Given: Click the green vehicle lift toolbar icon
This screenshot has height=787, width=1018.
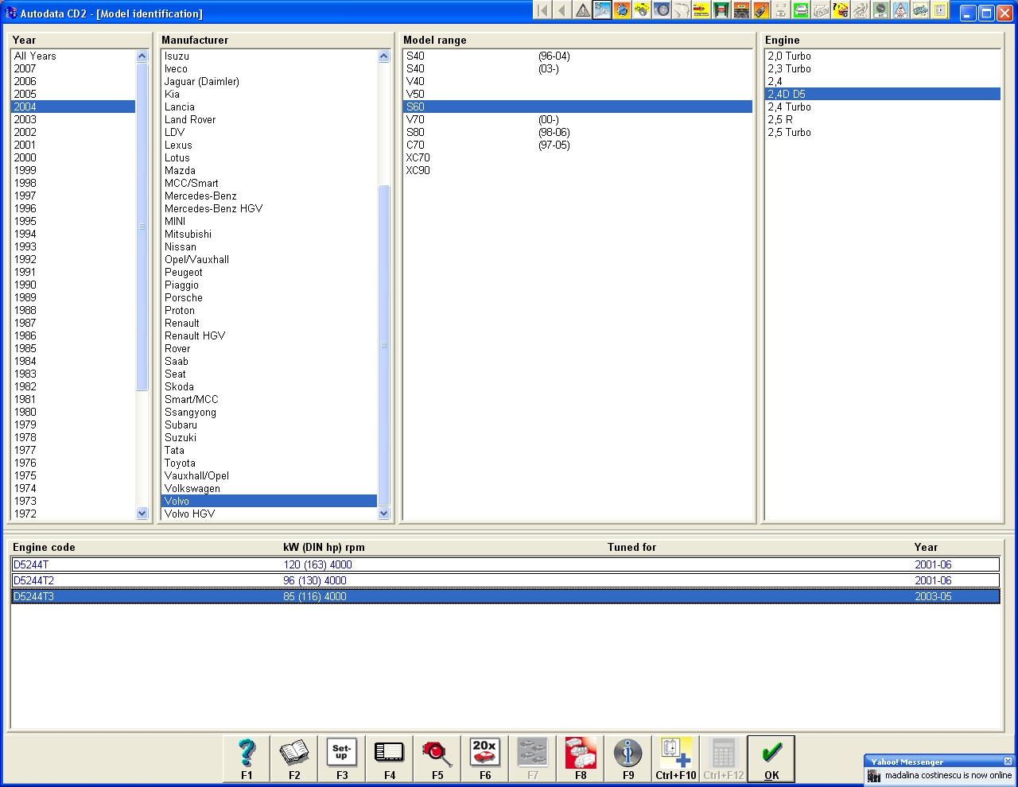Looking at the screenshot, I should tap(721, 10).
